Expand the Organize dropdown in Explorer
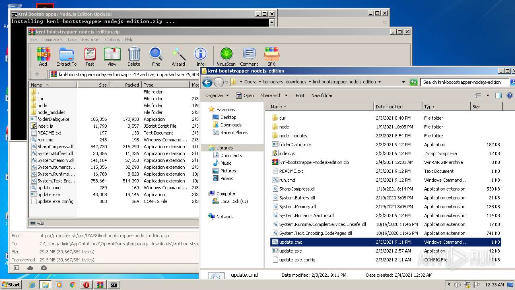515x290 pixels. pyautogui.click(x=217, y=95)
